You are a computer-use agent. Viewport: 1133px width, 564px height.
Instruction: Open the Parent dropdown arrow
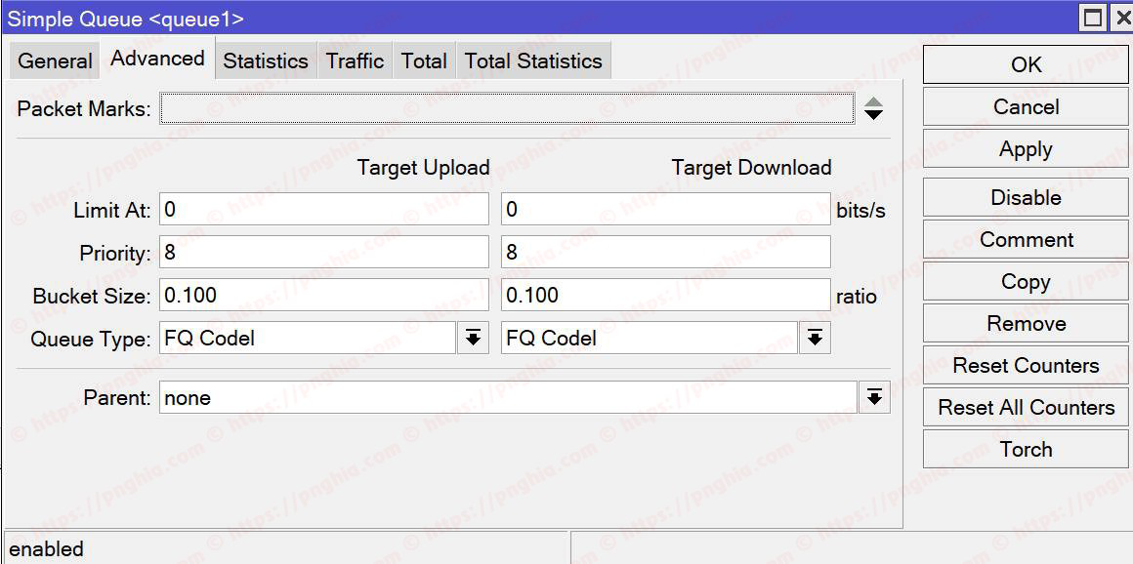pyautogui.click(x=874, y=398)
